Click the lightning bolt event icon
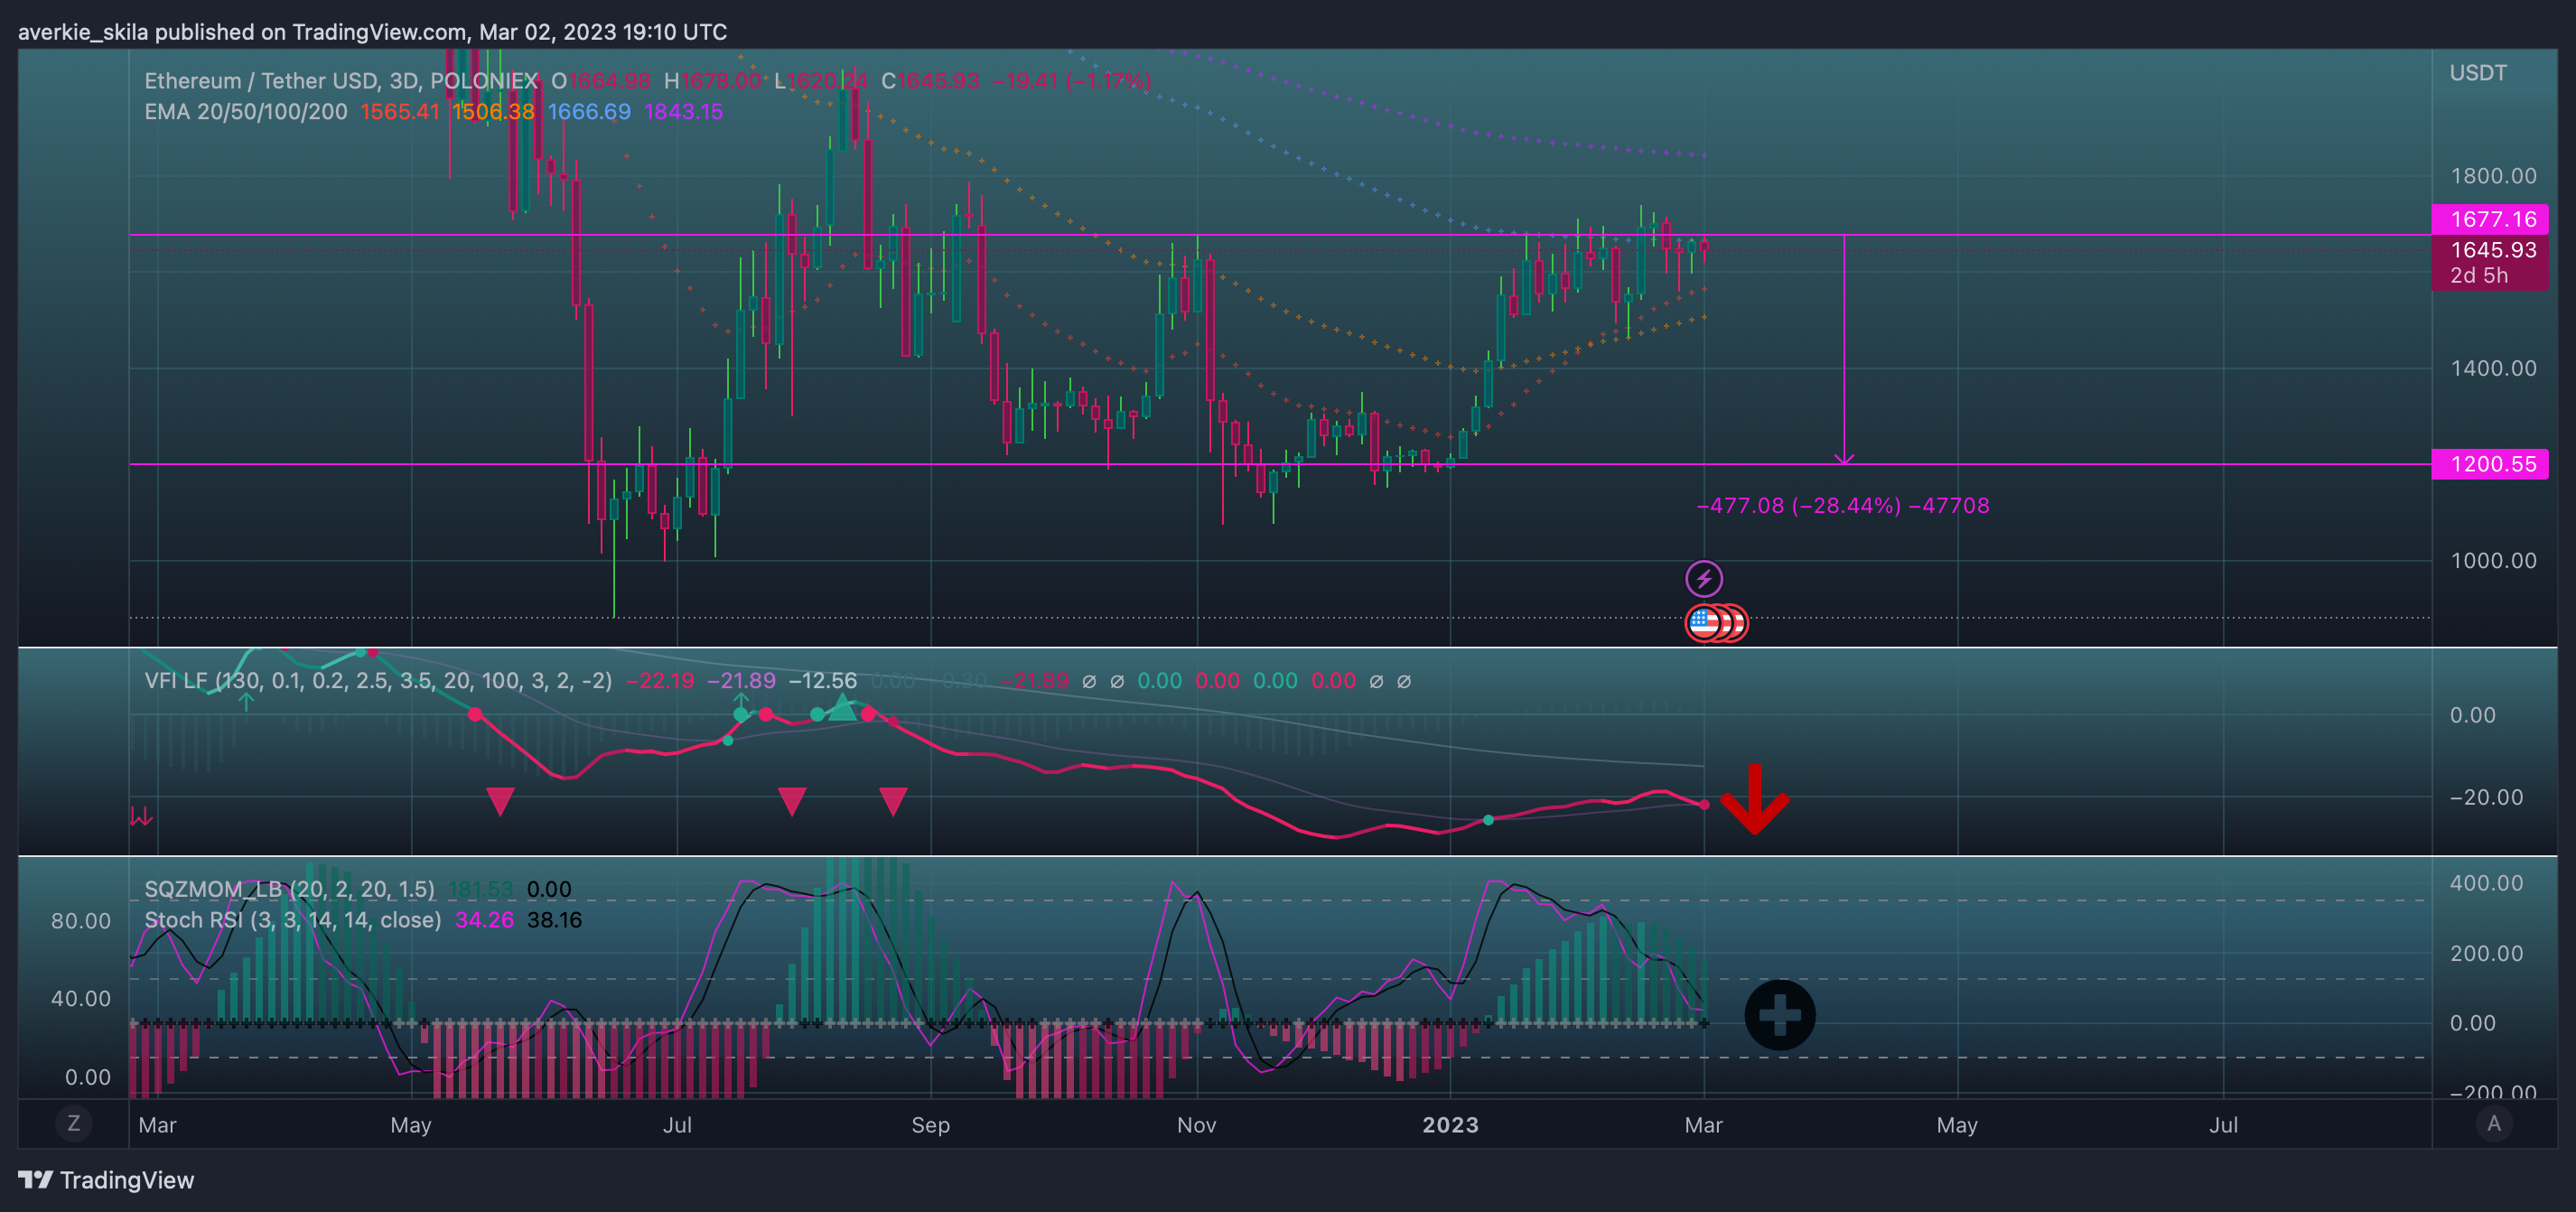Screen dimensions: 2576x1212 (1704, 578)
